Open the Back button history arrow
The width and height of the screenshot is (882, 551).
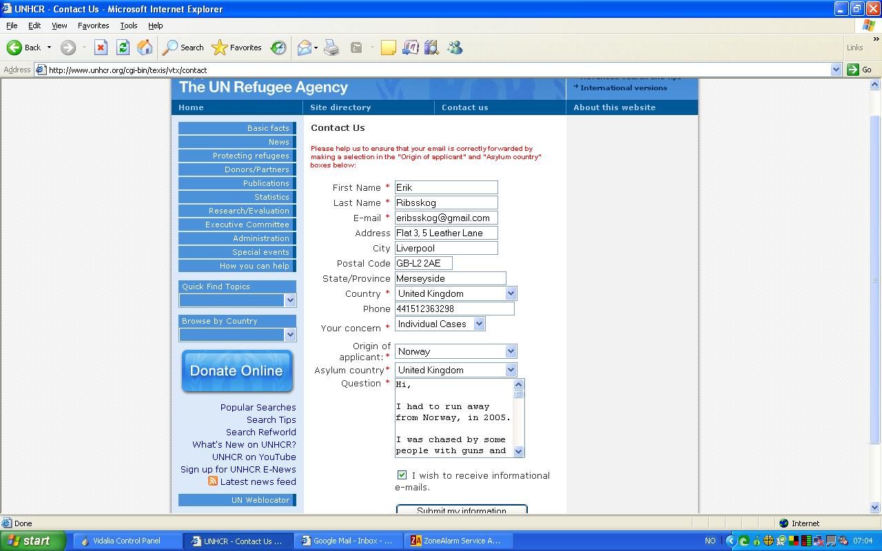[49, 48]
